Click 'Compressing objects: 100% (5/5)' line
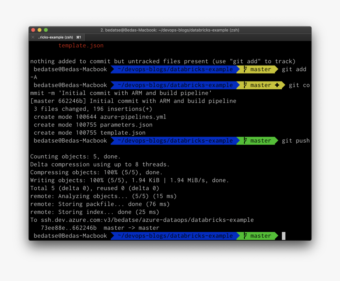The height and width of the screenshot is (281, 340). coord(96,172)
